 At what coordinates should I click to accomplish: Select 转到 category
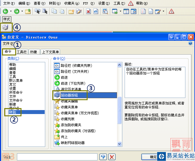27,112
